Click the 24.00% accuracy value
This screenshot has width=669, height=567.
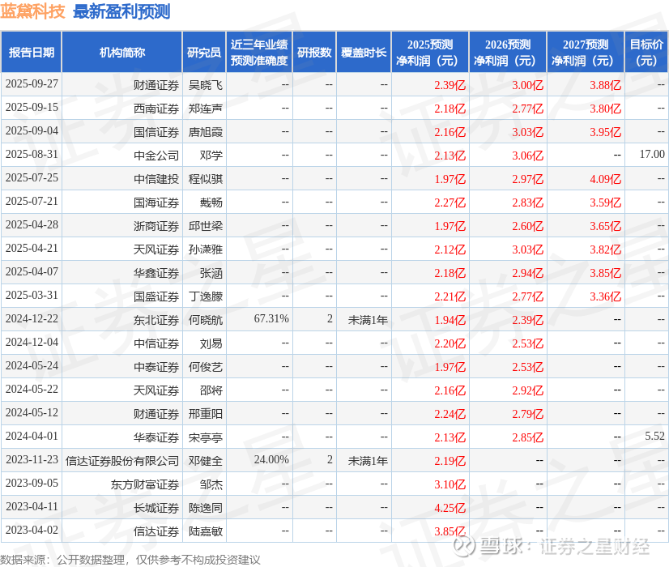click(x=271, y=459)
